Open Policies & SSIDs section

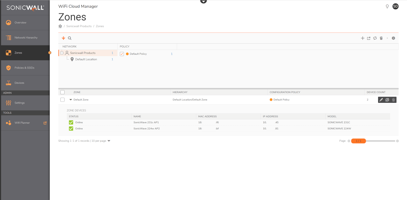(x=25, y=68)
